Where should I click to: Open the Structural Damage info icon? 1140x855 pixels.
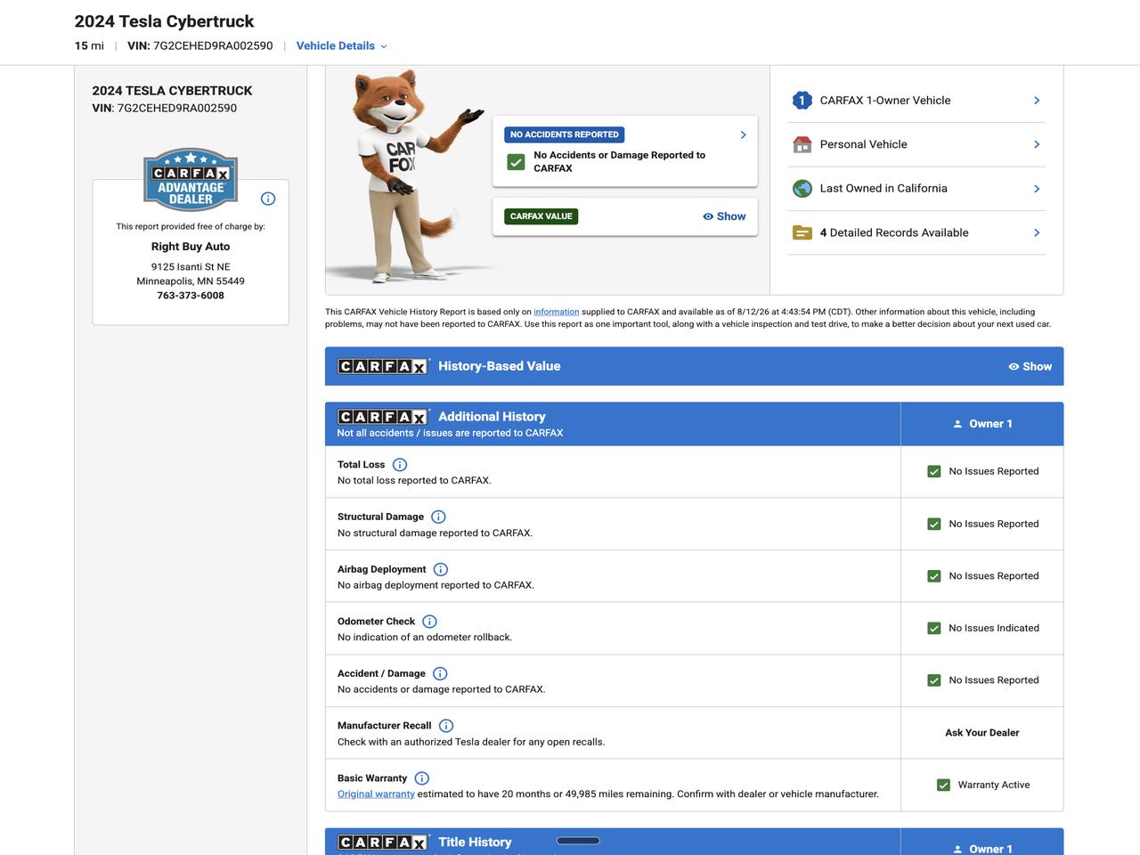coord(438,517)
